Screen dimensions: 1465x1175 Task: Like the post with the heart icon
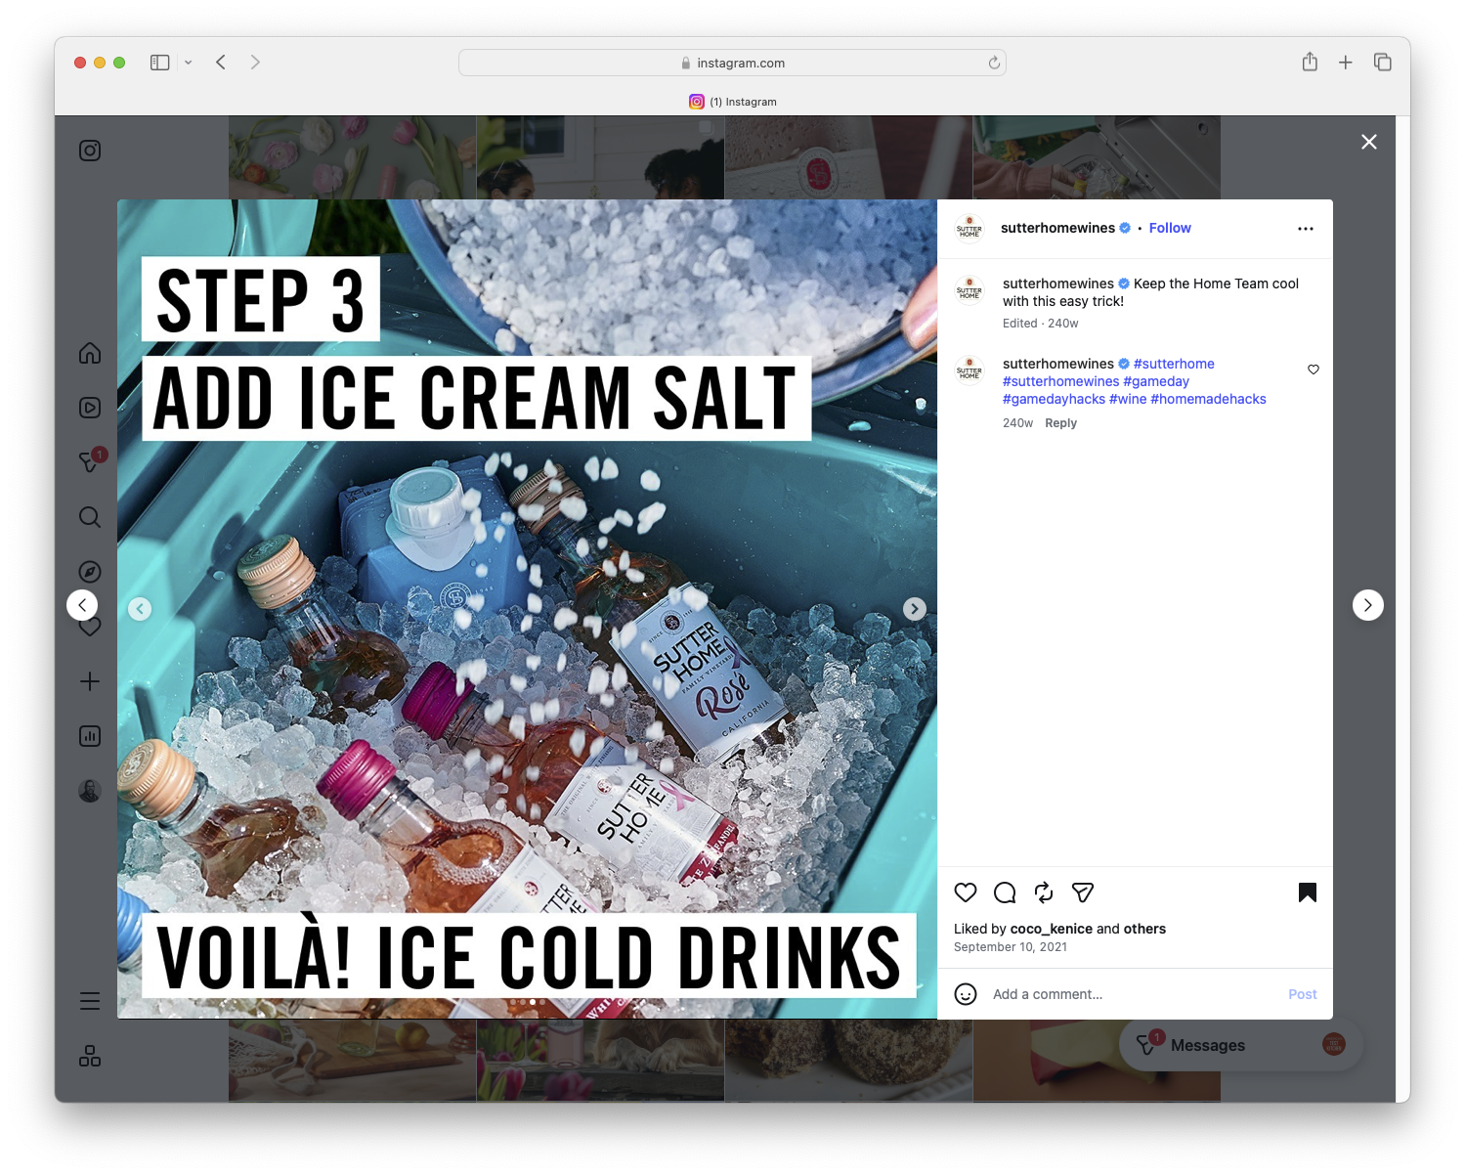(966, 892)
